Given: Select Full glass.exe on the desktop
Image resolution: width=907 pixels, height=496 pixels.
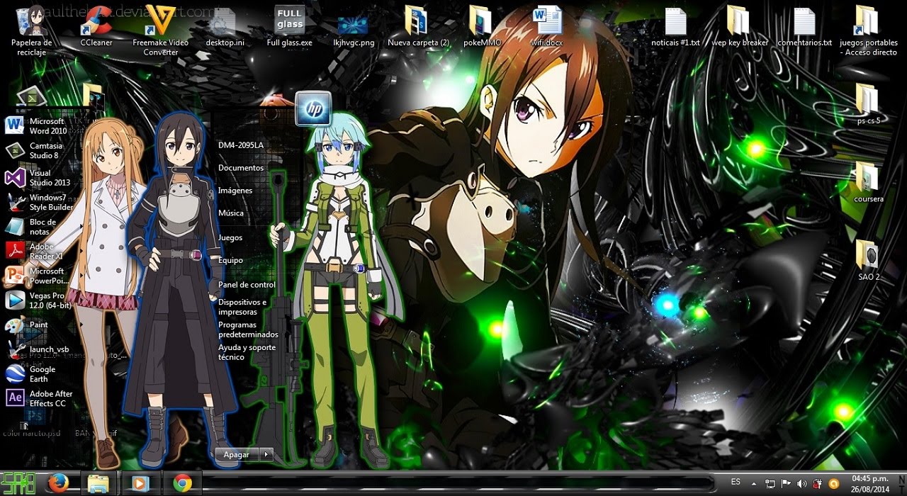Looking at the screenshot, I should [x=289, y=27].
